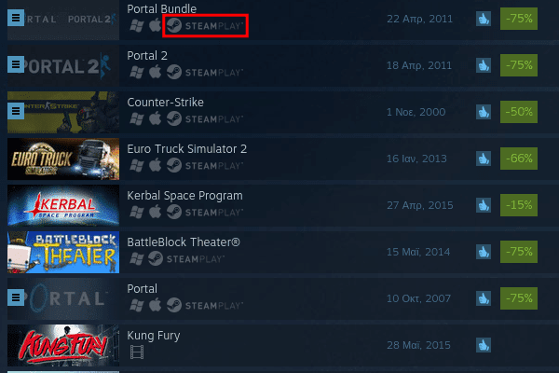Click SteamPlay logo under Portal Bundle
Image resolution: width=559 pixels, height=373 pixels.
click(205, 26)
